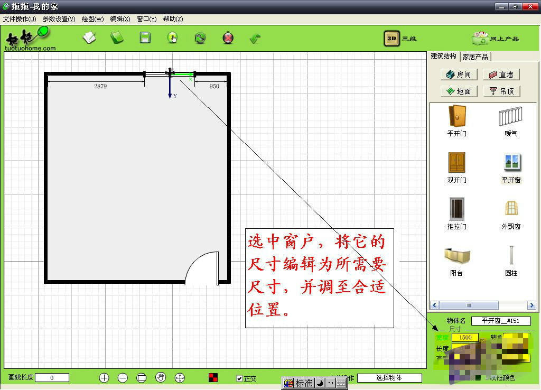The height and width of the screenshot is (390, 541).
Task: Click the 物体名 object name field
Action: [501, 321]
